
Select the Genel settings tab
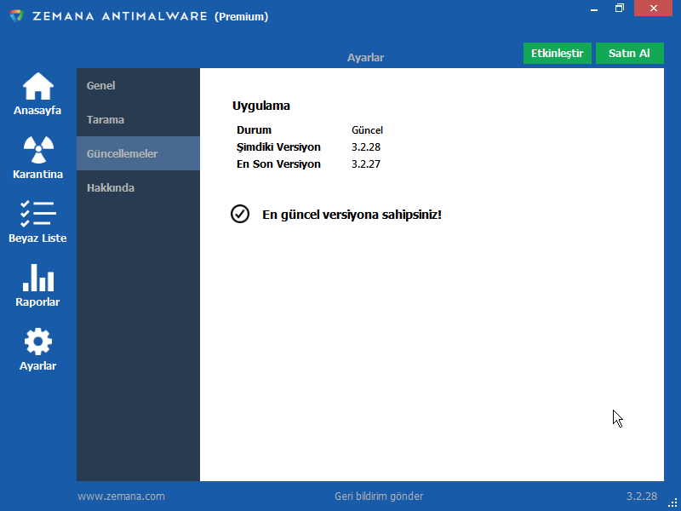[x=138, y=85]
